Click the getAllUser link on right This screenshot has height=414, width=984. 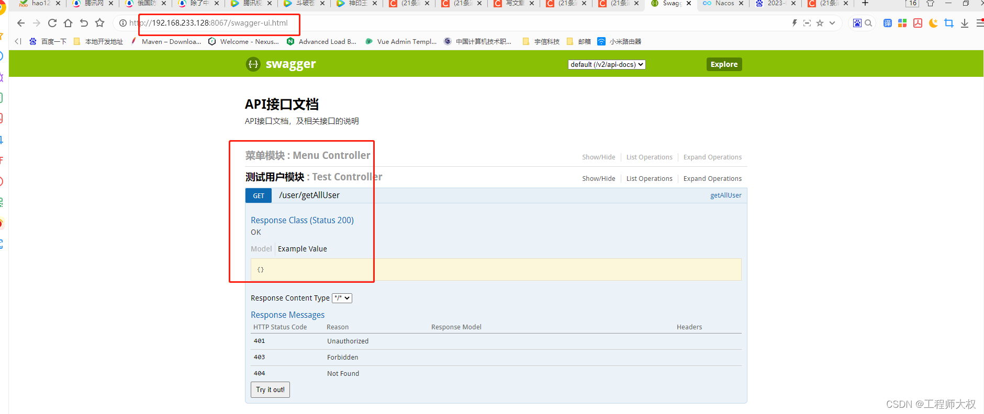[725, 195]
